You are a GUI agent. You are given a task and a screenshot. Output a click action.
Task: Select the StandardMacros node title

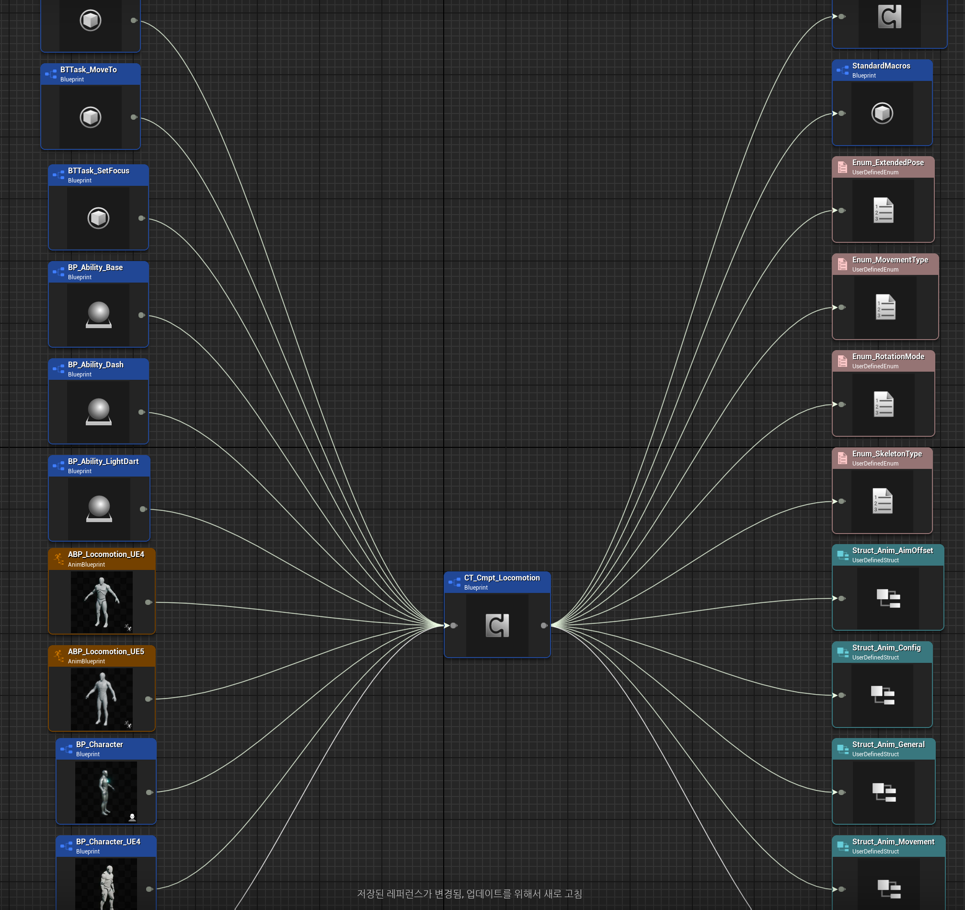882,66
